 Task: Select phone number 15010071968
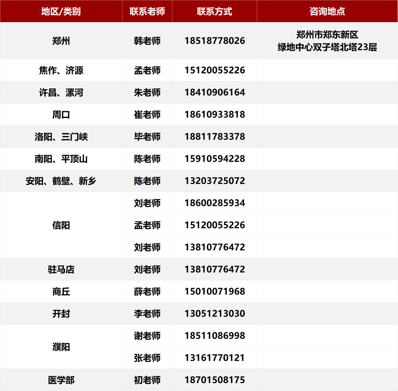click(x=215, y=291)
